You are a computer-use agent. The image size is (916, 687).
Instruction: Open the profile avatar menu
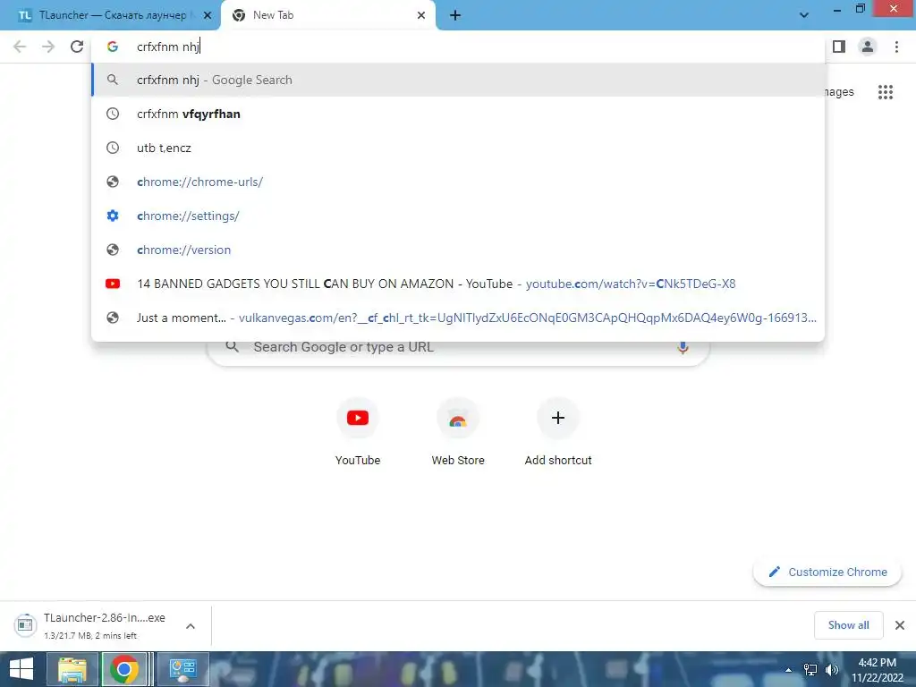(x=868, y=47)
